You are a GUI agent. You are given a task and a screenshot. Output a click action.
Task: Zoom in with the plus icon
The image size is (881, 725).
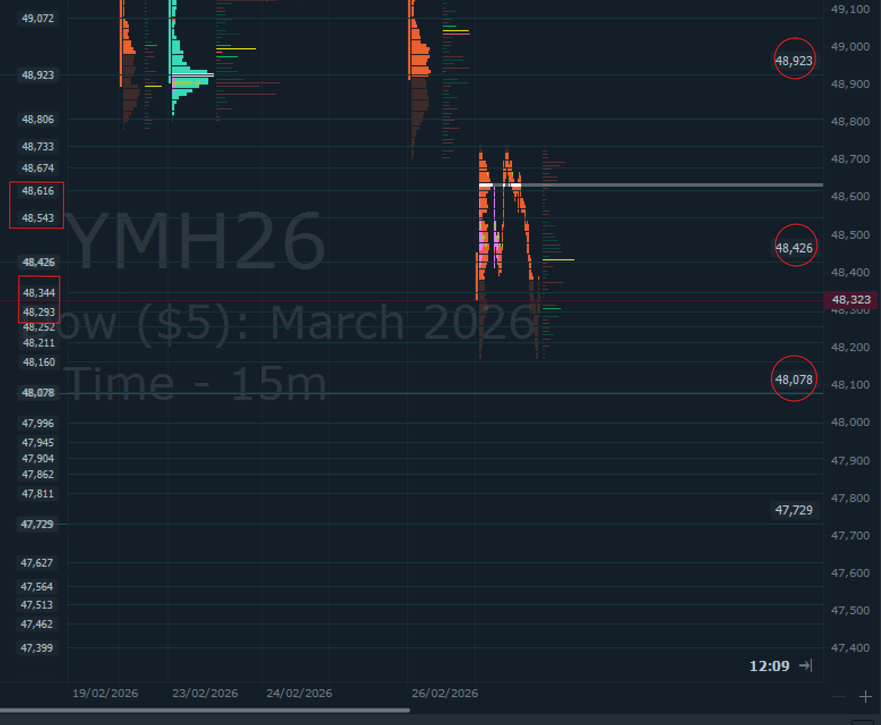click(865, 697)
